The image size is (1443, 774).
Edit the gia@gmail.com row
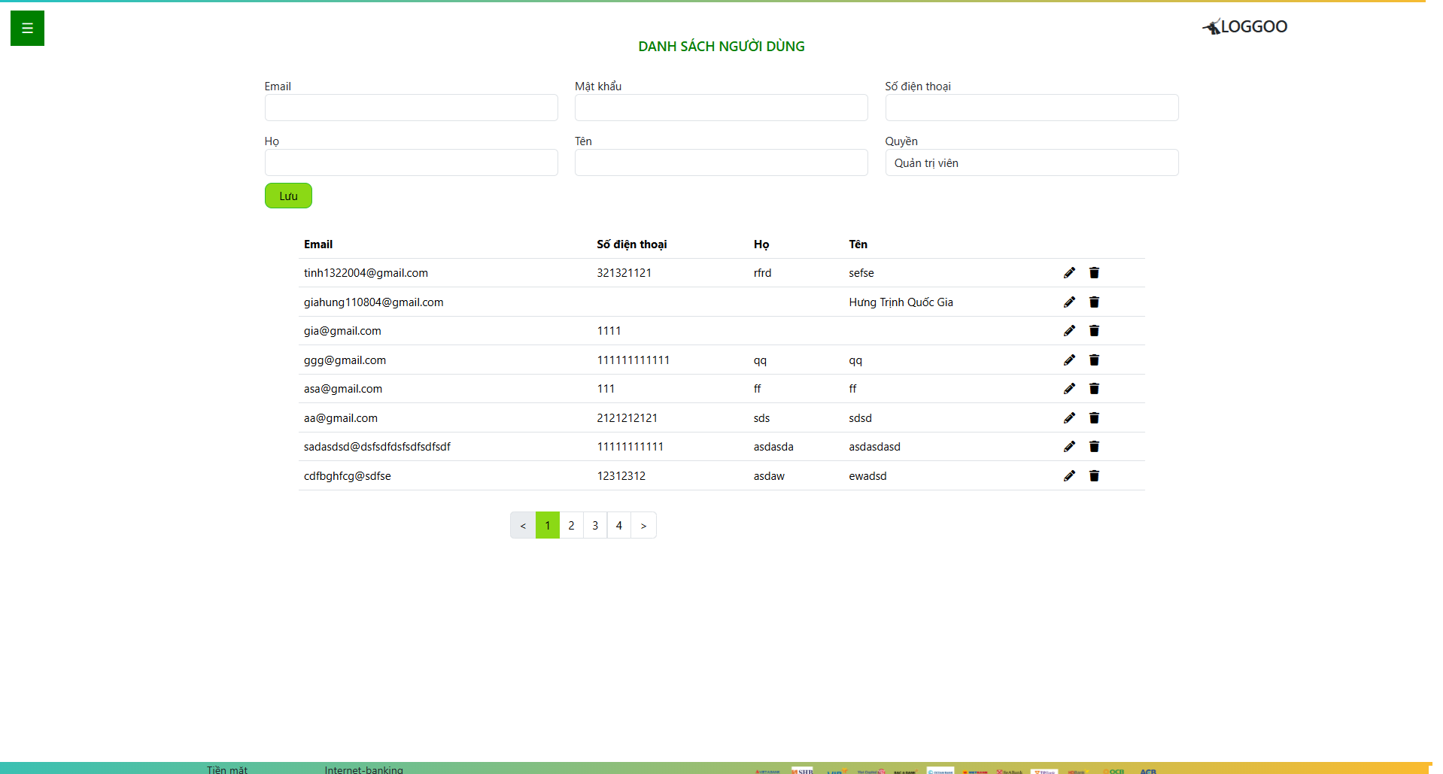pos(1069,331)
